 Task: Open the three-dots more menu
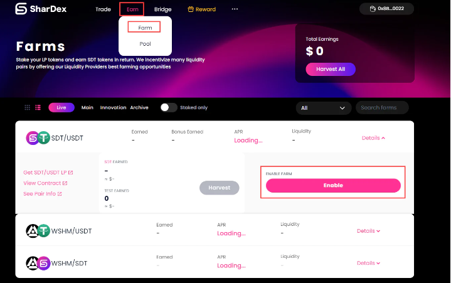(x=235, y=9)
